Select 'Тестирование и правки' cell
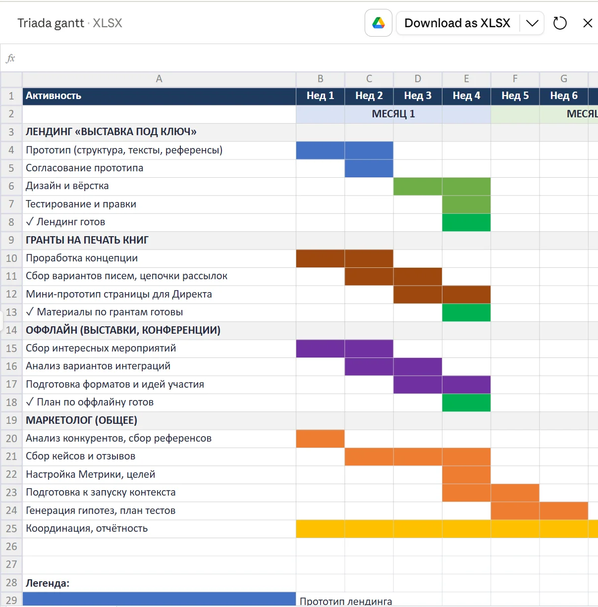Image resolution: width=598 pixels, height=607 pixels. (x=159, y=204)
